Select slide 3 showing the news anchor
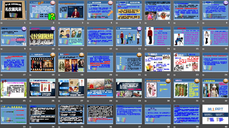 click(x=71, y=10)
